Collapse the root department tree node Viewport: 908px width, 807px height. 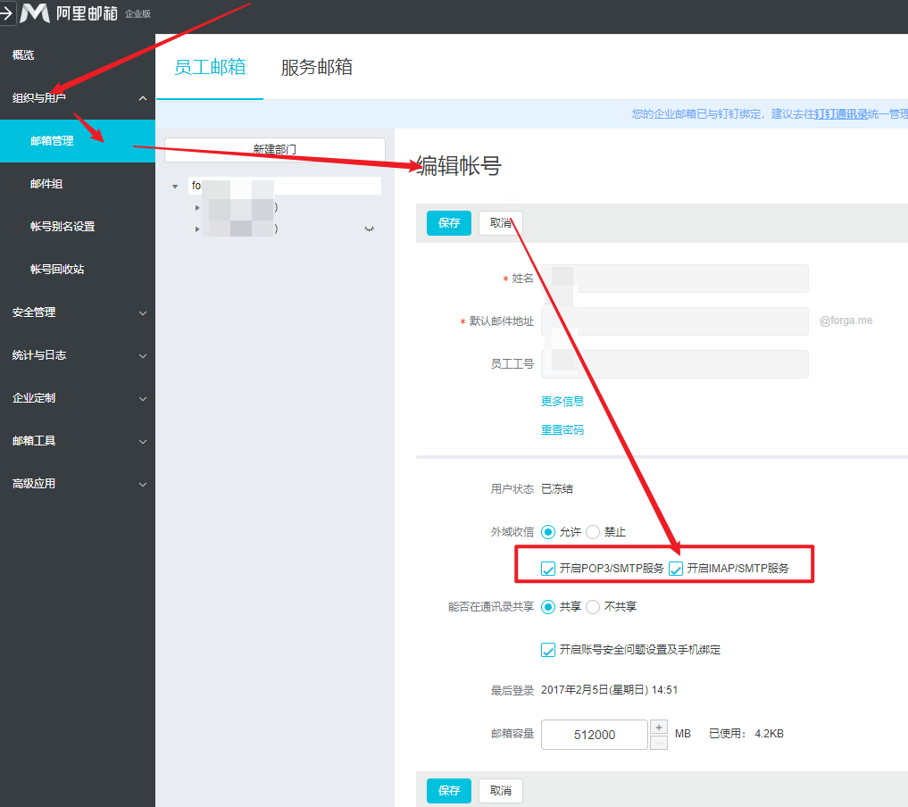point(175,187)
